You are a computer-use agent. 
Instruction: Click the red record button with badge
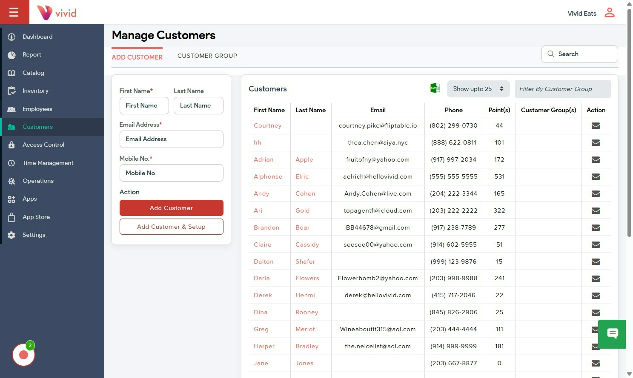pos(23,355)
